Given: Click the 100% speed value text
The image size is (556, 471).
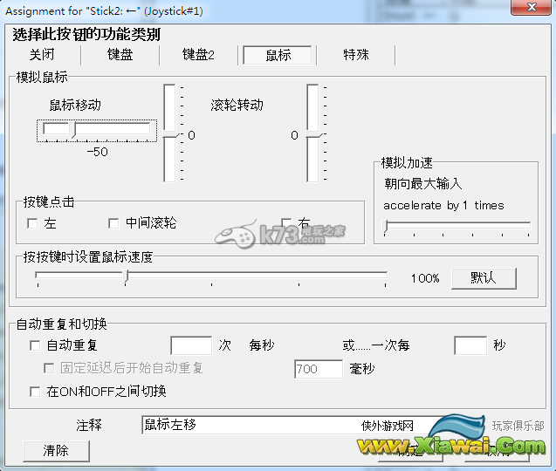Looking at the screenshot, I should point(425,278).
